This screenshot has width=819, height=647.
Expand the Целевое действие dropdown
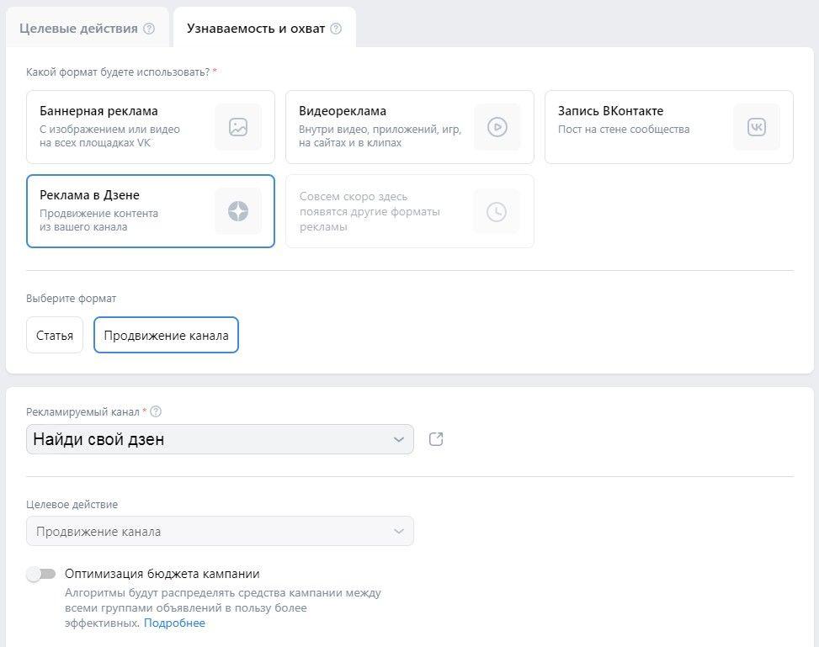[220, 531]
